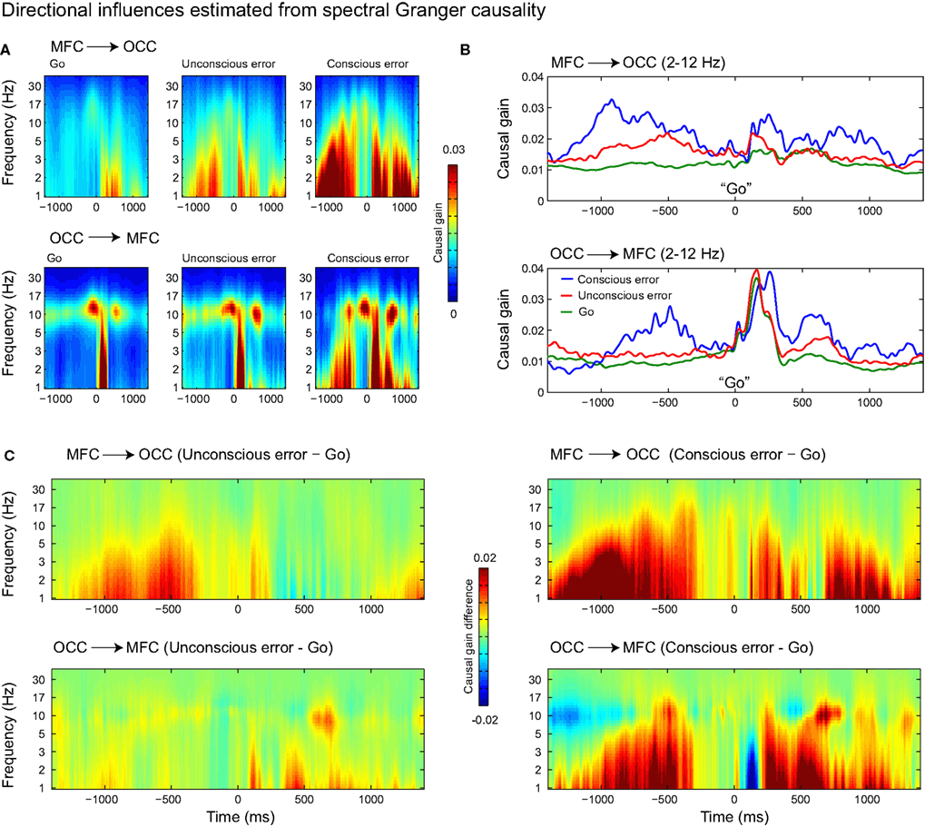Click the red Unconscious error legend entry
Screen dimensions: 925x827
[x=615, y=296]
